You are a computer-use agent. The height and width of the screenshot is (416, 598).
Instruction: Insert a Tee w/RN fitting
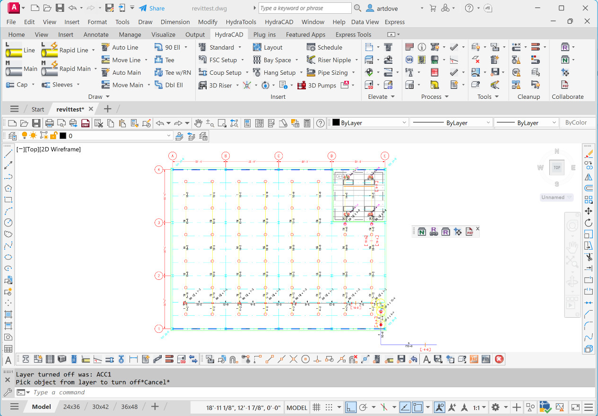pyautogui.click(x=173, y=72)
